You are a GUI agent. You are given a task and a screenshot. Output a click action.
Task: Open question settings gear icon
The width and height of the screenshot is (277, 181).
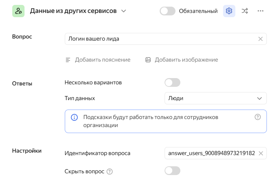(x=229, y=11)
